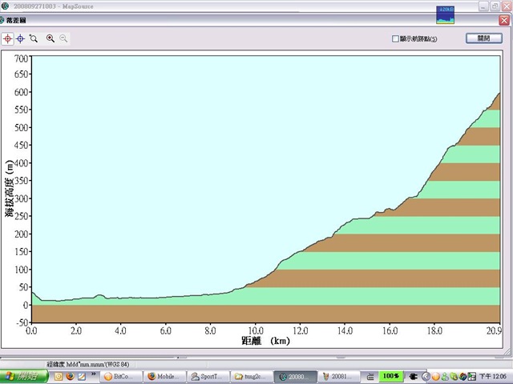The height and width of the screenshot is (384, 513).
Task: Switch to the Mobile... Firefox taskbar window
Action: coord(164,377)
